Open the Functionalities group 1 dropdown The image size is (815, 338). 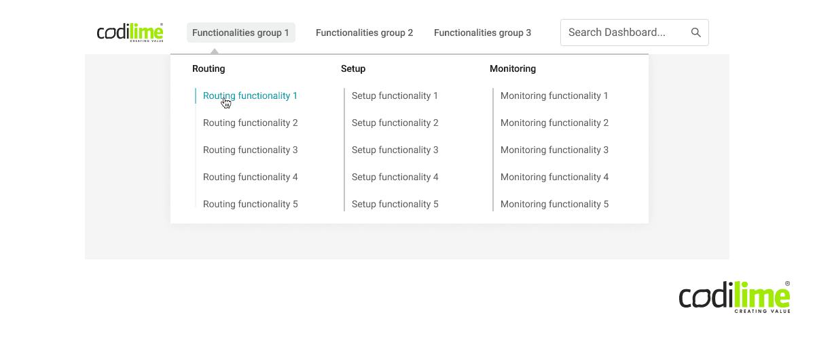240,33
